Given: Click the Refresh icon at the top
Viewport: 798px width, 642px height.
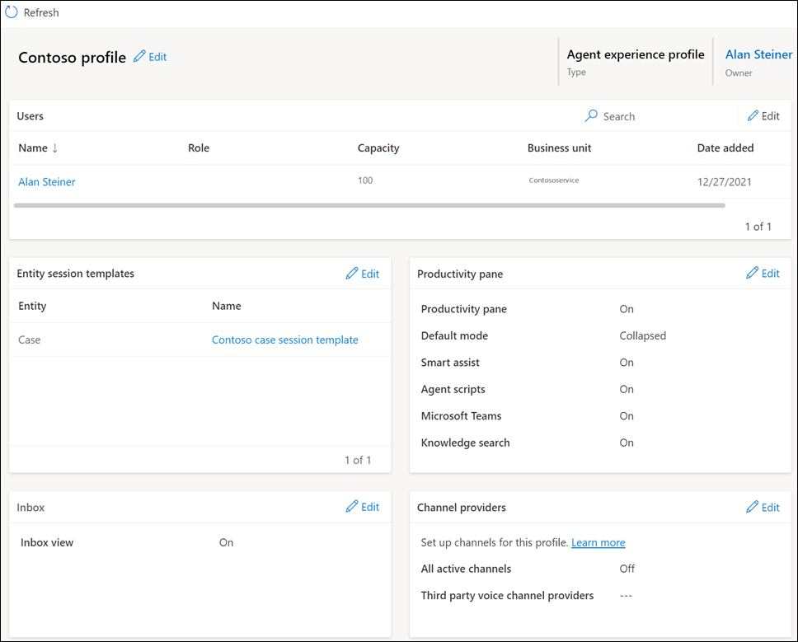Looking at the screenshot, I should (x=10, y=12).
